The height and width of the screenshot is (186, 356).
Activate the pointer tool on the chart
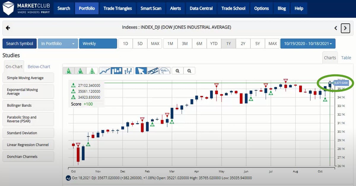(x=142, y=70)
